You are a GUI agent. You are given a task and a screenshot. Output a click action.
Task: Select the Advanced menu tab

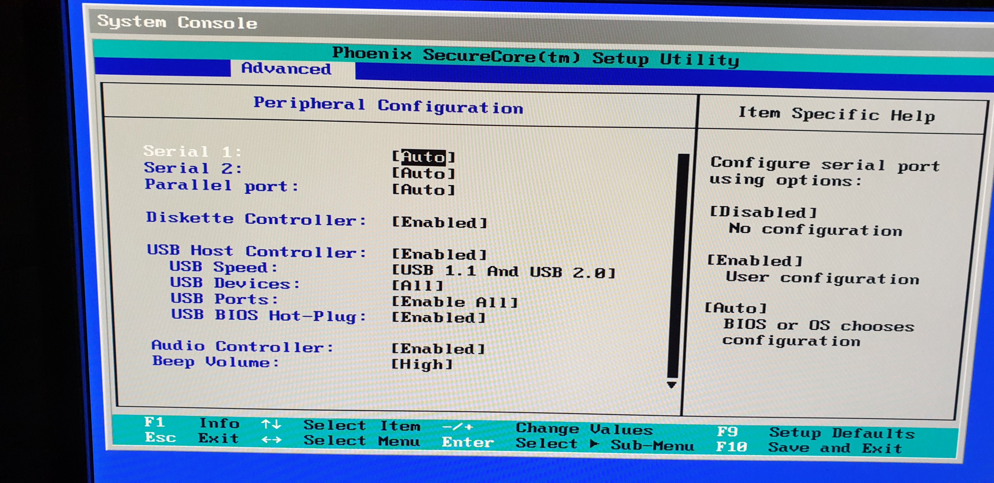(286, 69)
